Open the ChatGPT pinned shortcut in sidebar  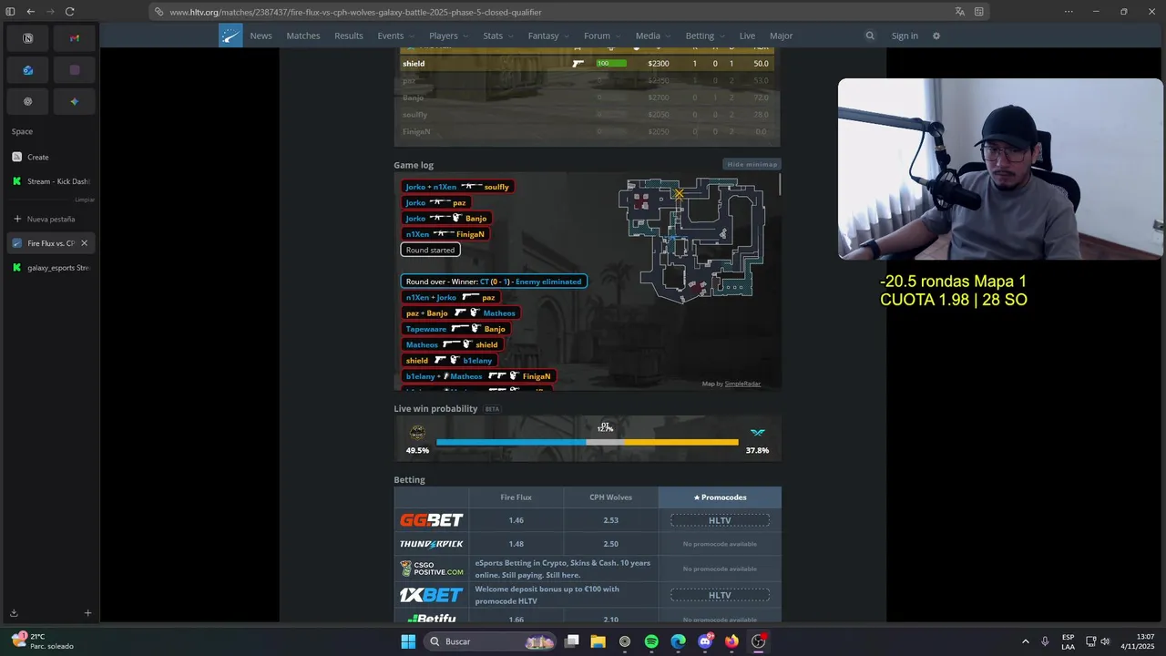click(x=27, y=101)
